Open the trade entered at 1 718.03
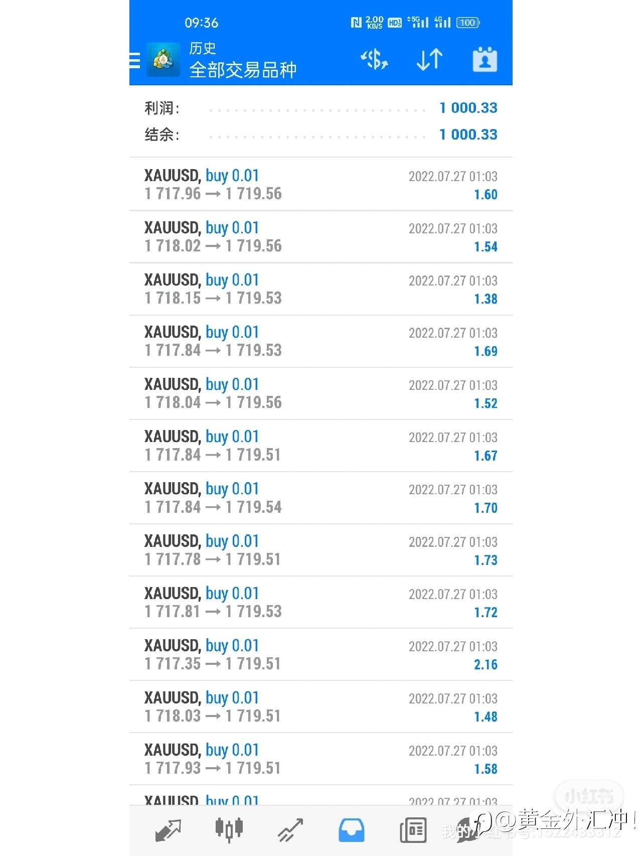This screenshot has height=856, width=642. click(321, 707)
